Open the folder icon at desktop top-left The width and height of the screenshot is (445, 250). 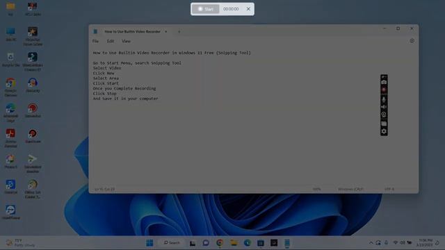10,8
